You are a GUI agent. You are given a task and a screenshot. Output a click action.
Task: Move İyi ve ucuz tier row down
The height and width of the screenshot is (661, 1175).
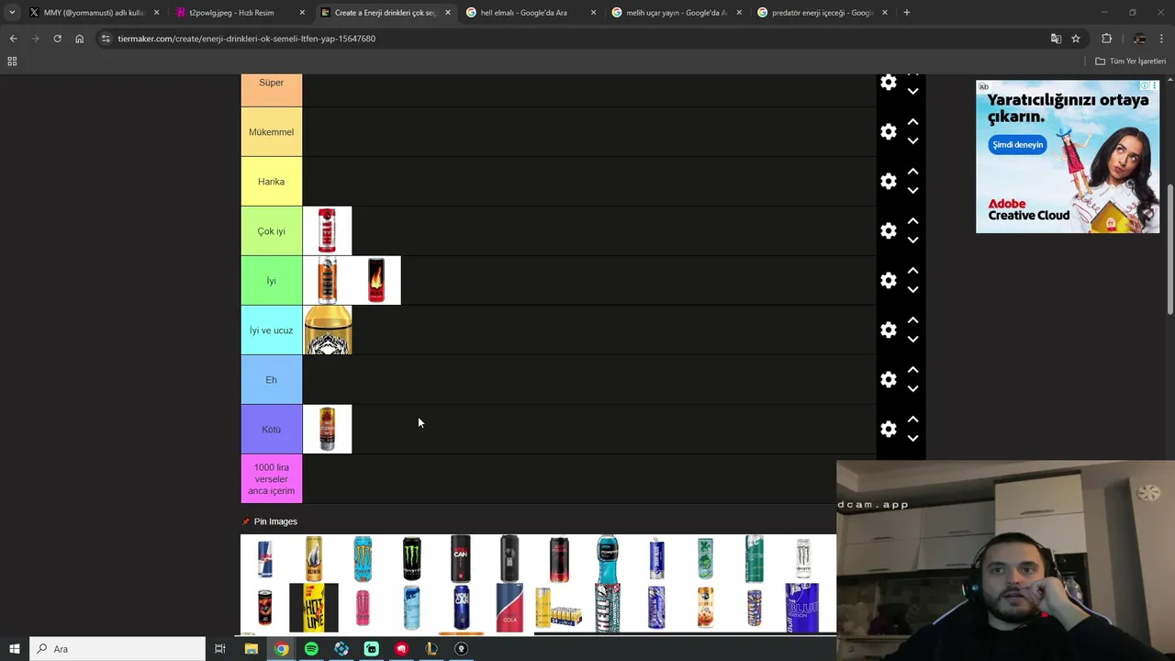(912, 340)
